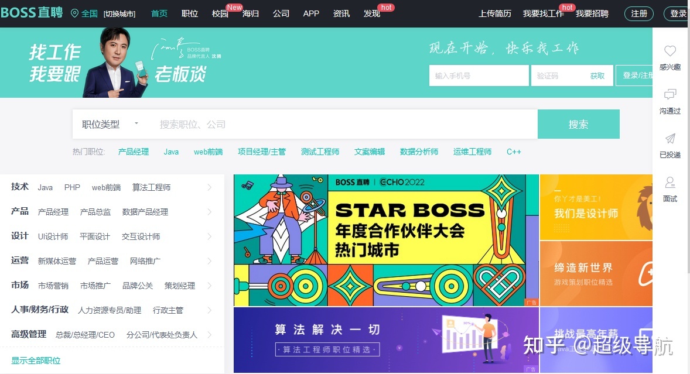The width and height of the screenshot is (690, 374).
Task: Focus the 搜索职位、公司 search field
Action: click(343, 124)
